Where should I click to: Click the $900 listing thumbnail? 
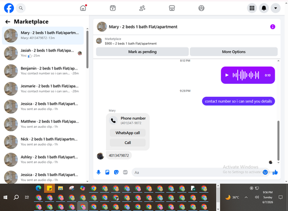[99, 41]
